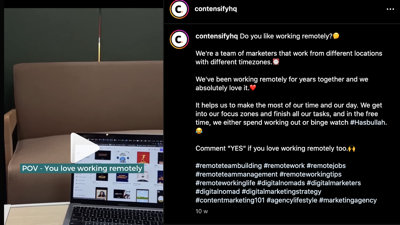Click the contensifyhq avatar beside the caption
400x225 pixels.
coord(179,39)
